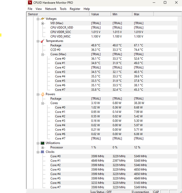This screenshot has width=182, height=193.
Task: Minimize the Hardware Monitor window
Action: pyautogui.click(x=154, y=2)
